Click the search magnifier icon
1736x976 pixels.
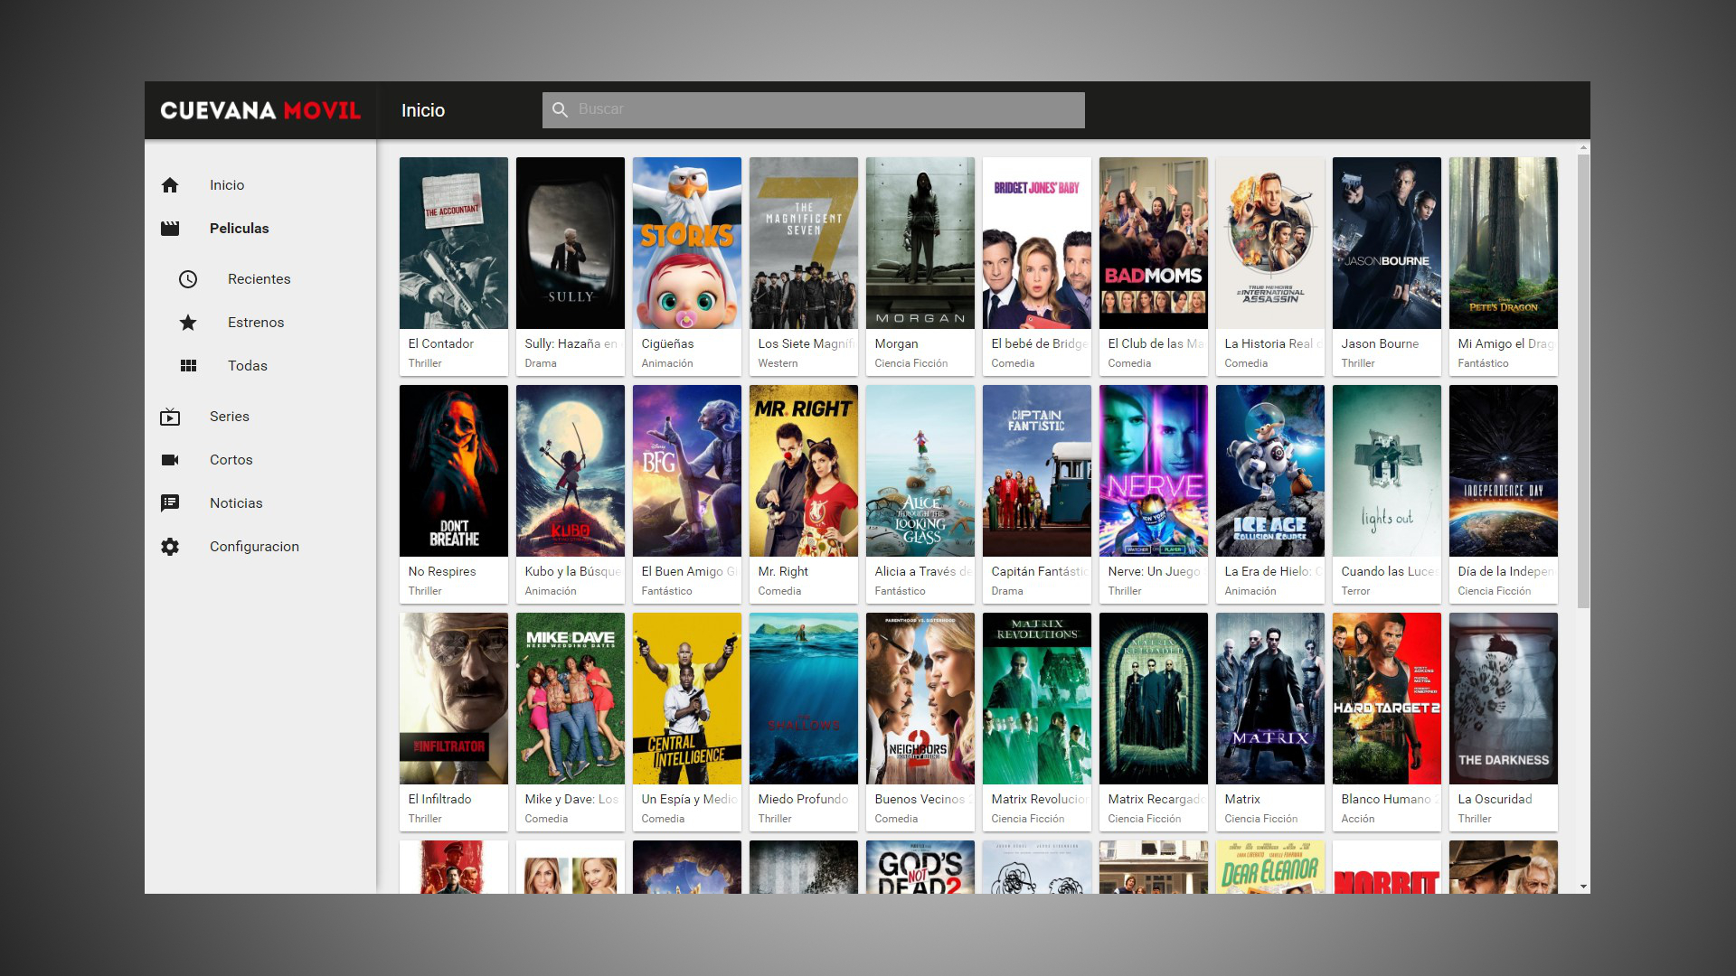point(560,109)
